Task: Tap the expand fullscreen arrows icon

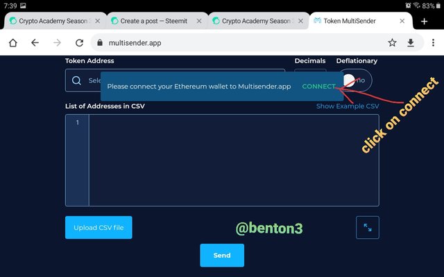Action: click(368, 228)
